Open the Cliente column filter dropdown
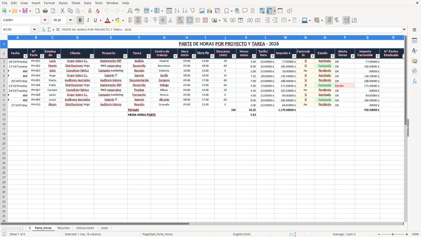Screen dimensions: 421x237 click(x=92, y=56)
